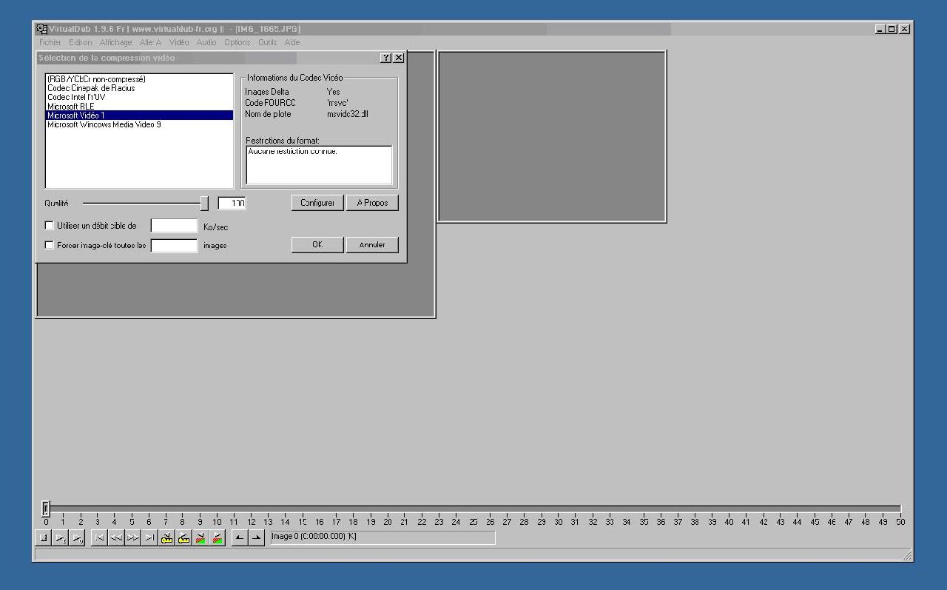This screenshot has width=947, height=590.
Task: Click frame 10 on the timeline ruler
Action: pyautogui.click(x=217, y=522)
